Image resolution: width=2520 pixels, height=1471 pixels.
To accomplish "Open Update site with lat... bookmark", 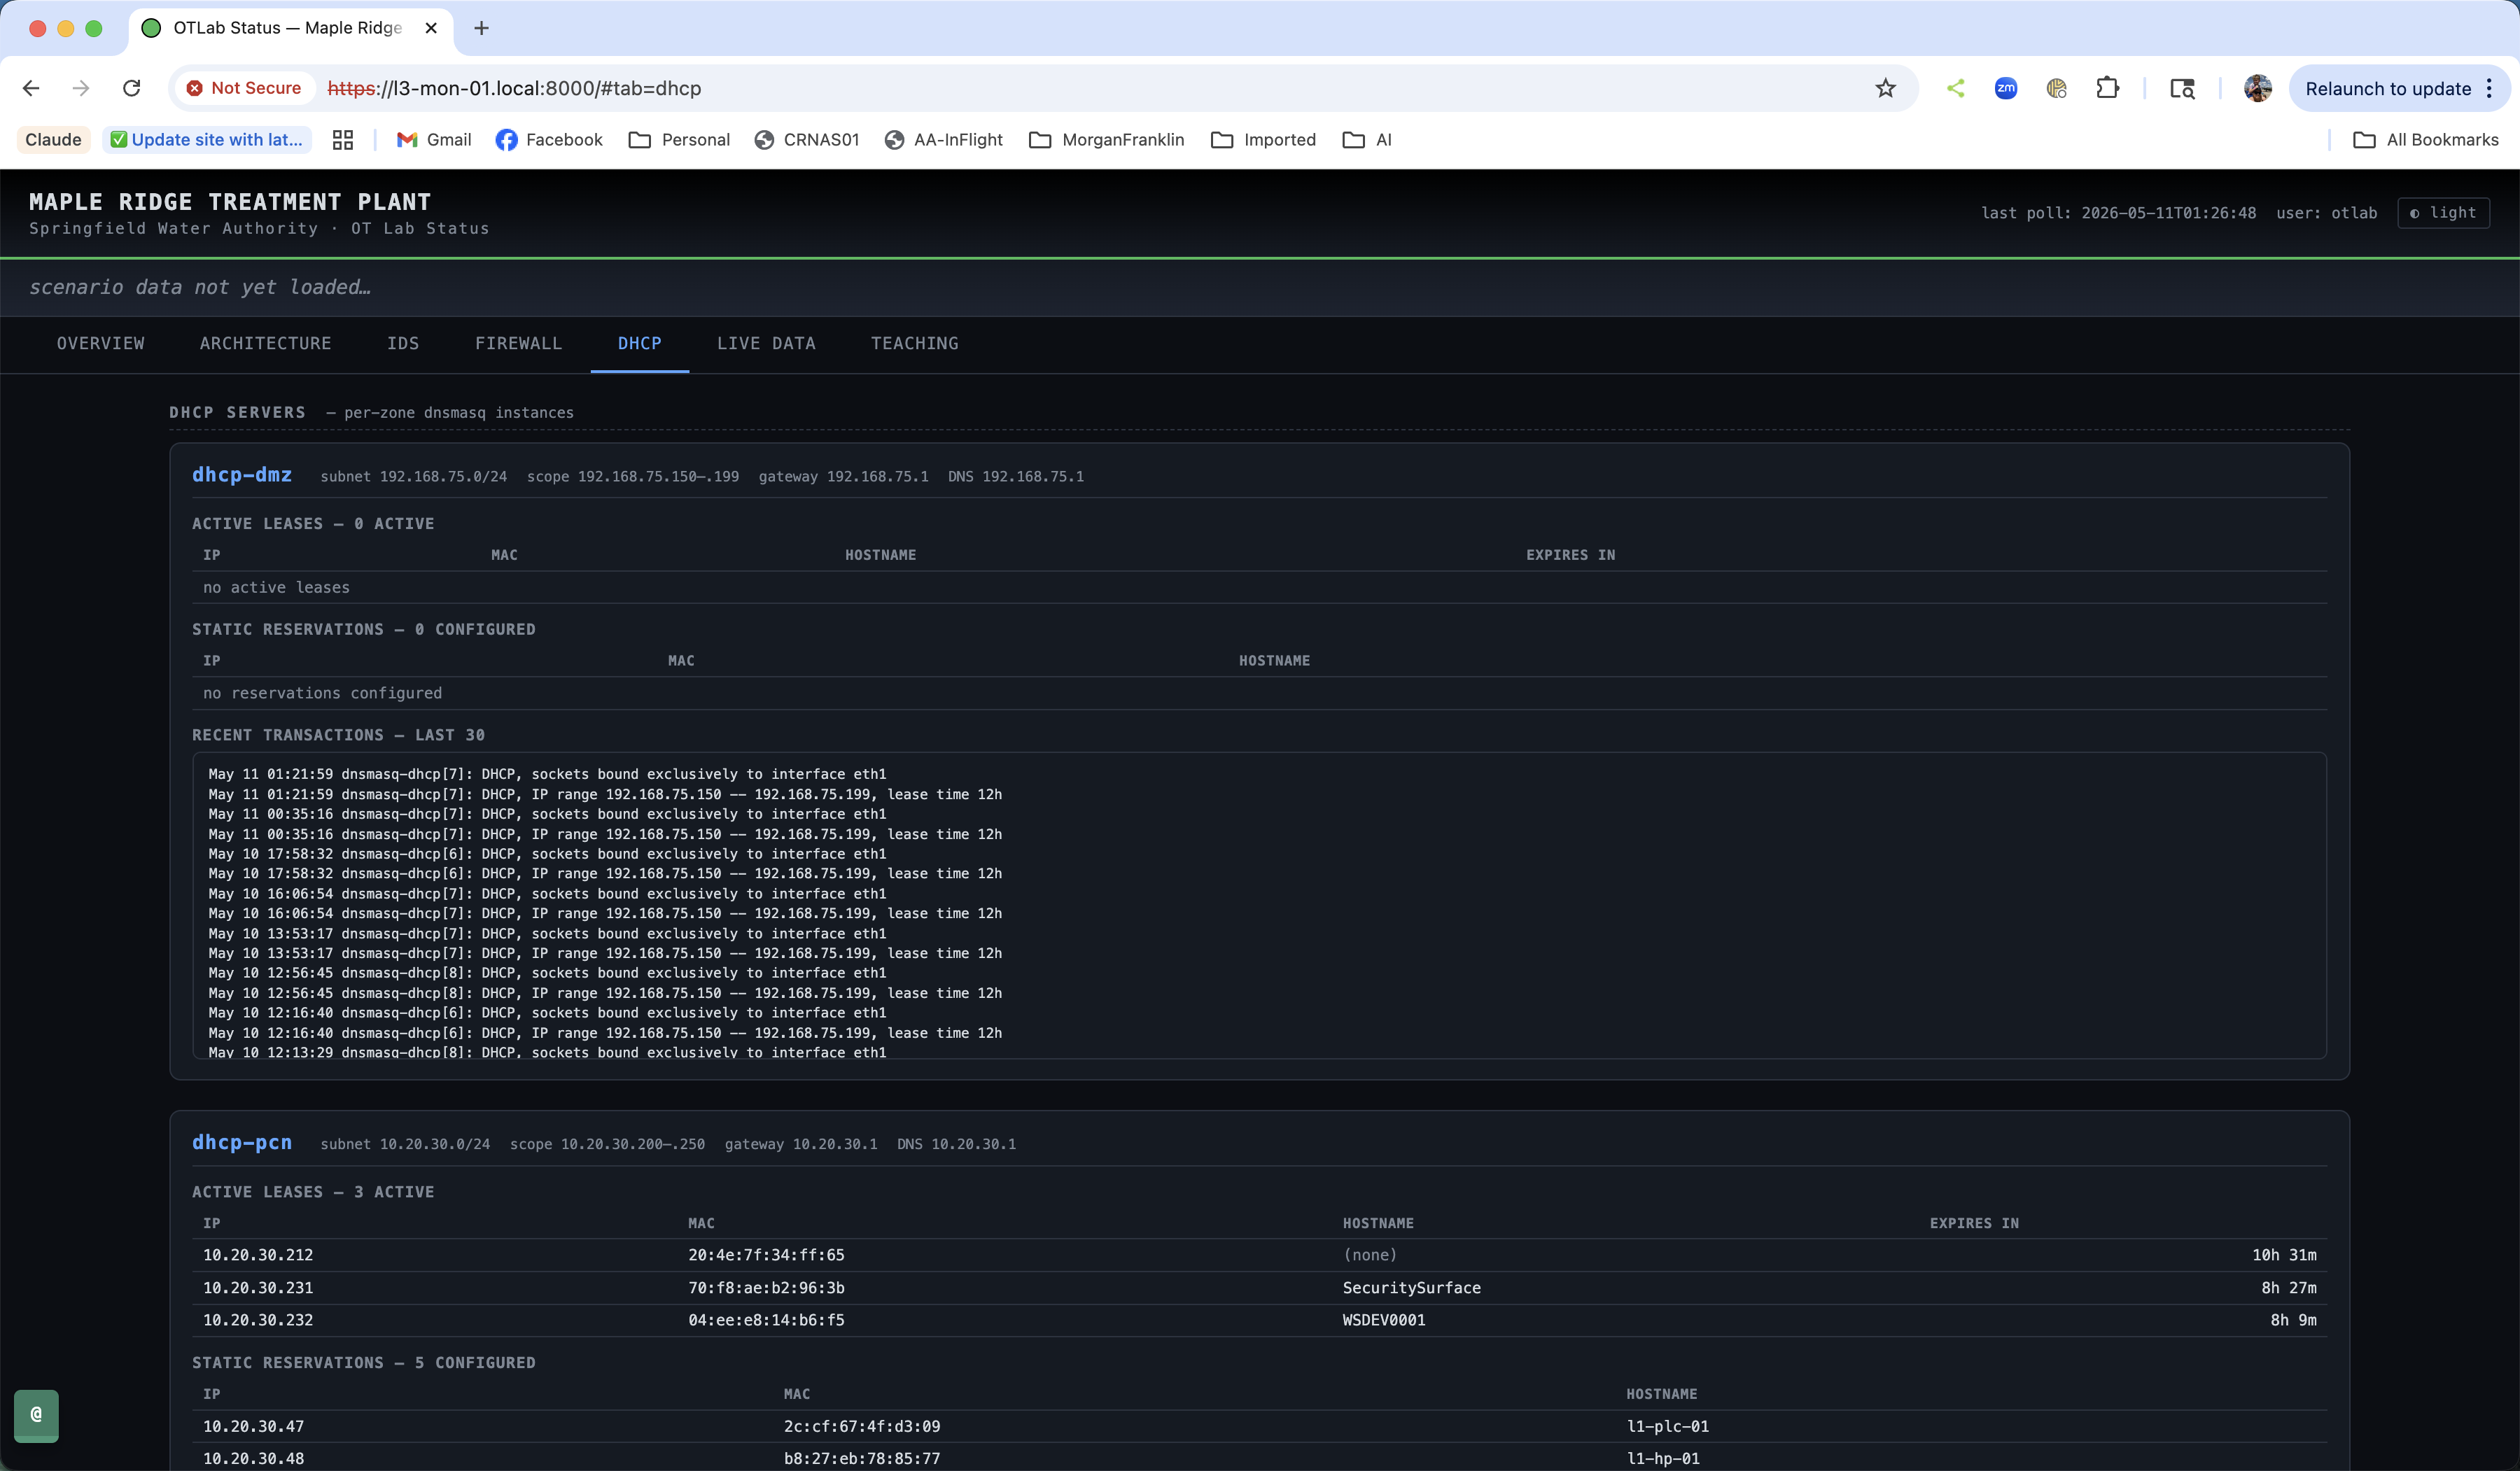I will pyautogui.click(x=207, y=140).
